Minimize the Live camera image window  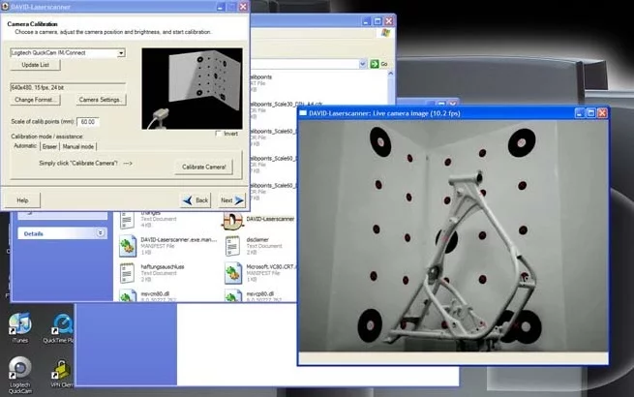[x=580, y=113]
